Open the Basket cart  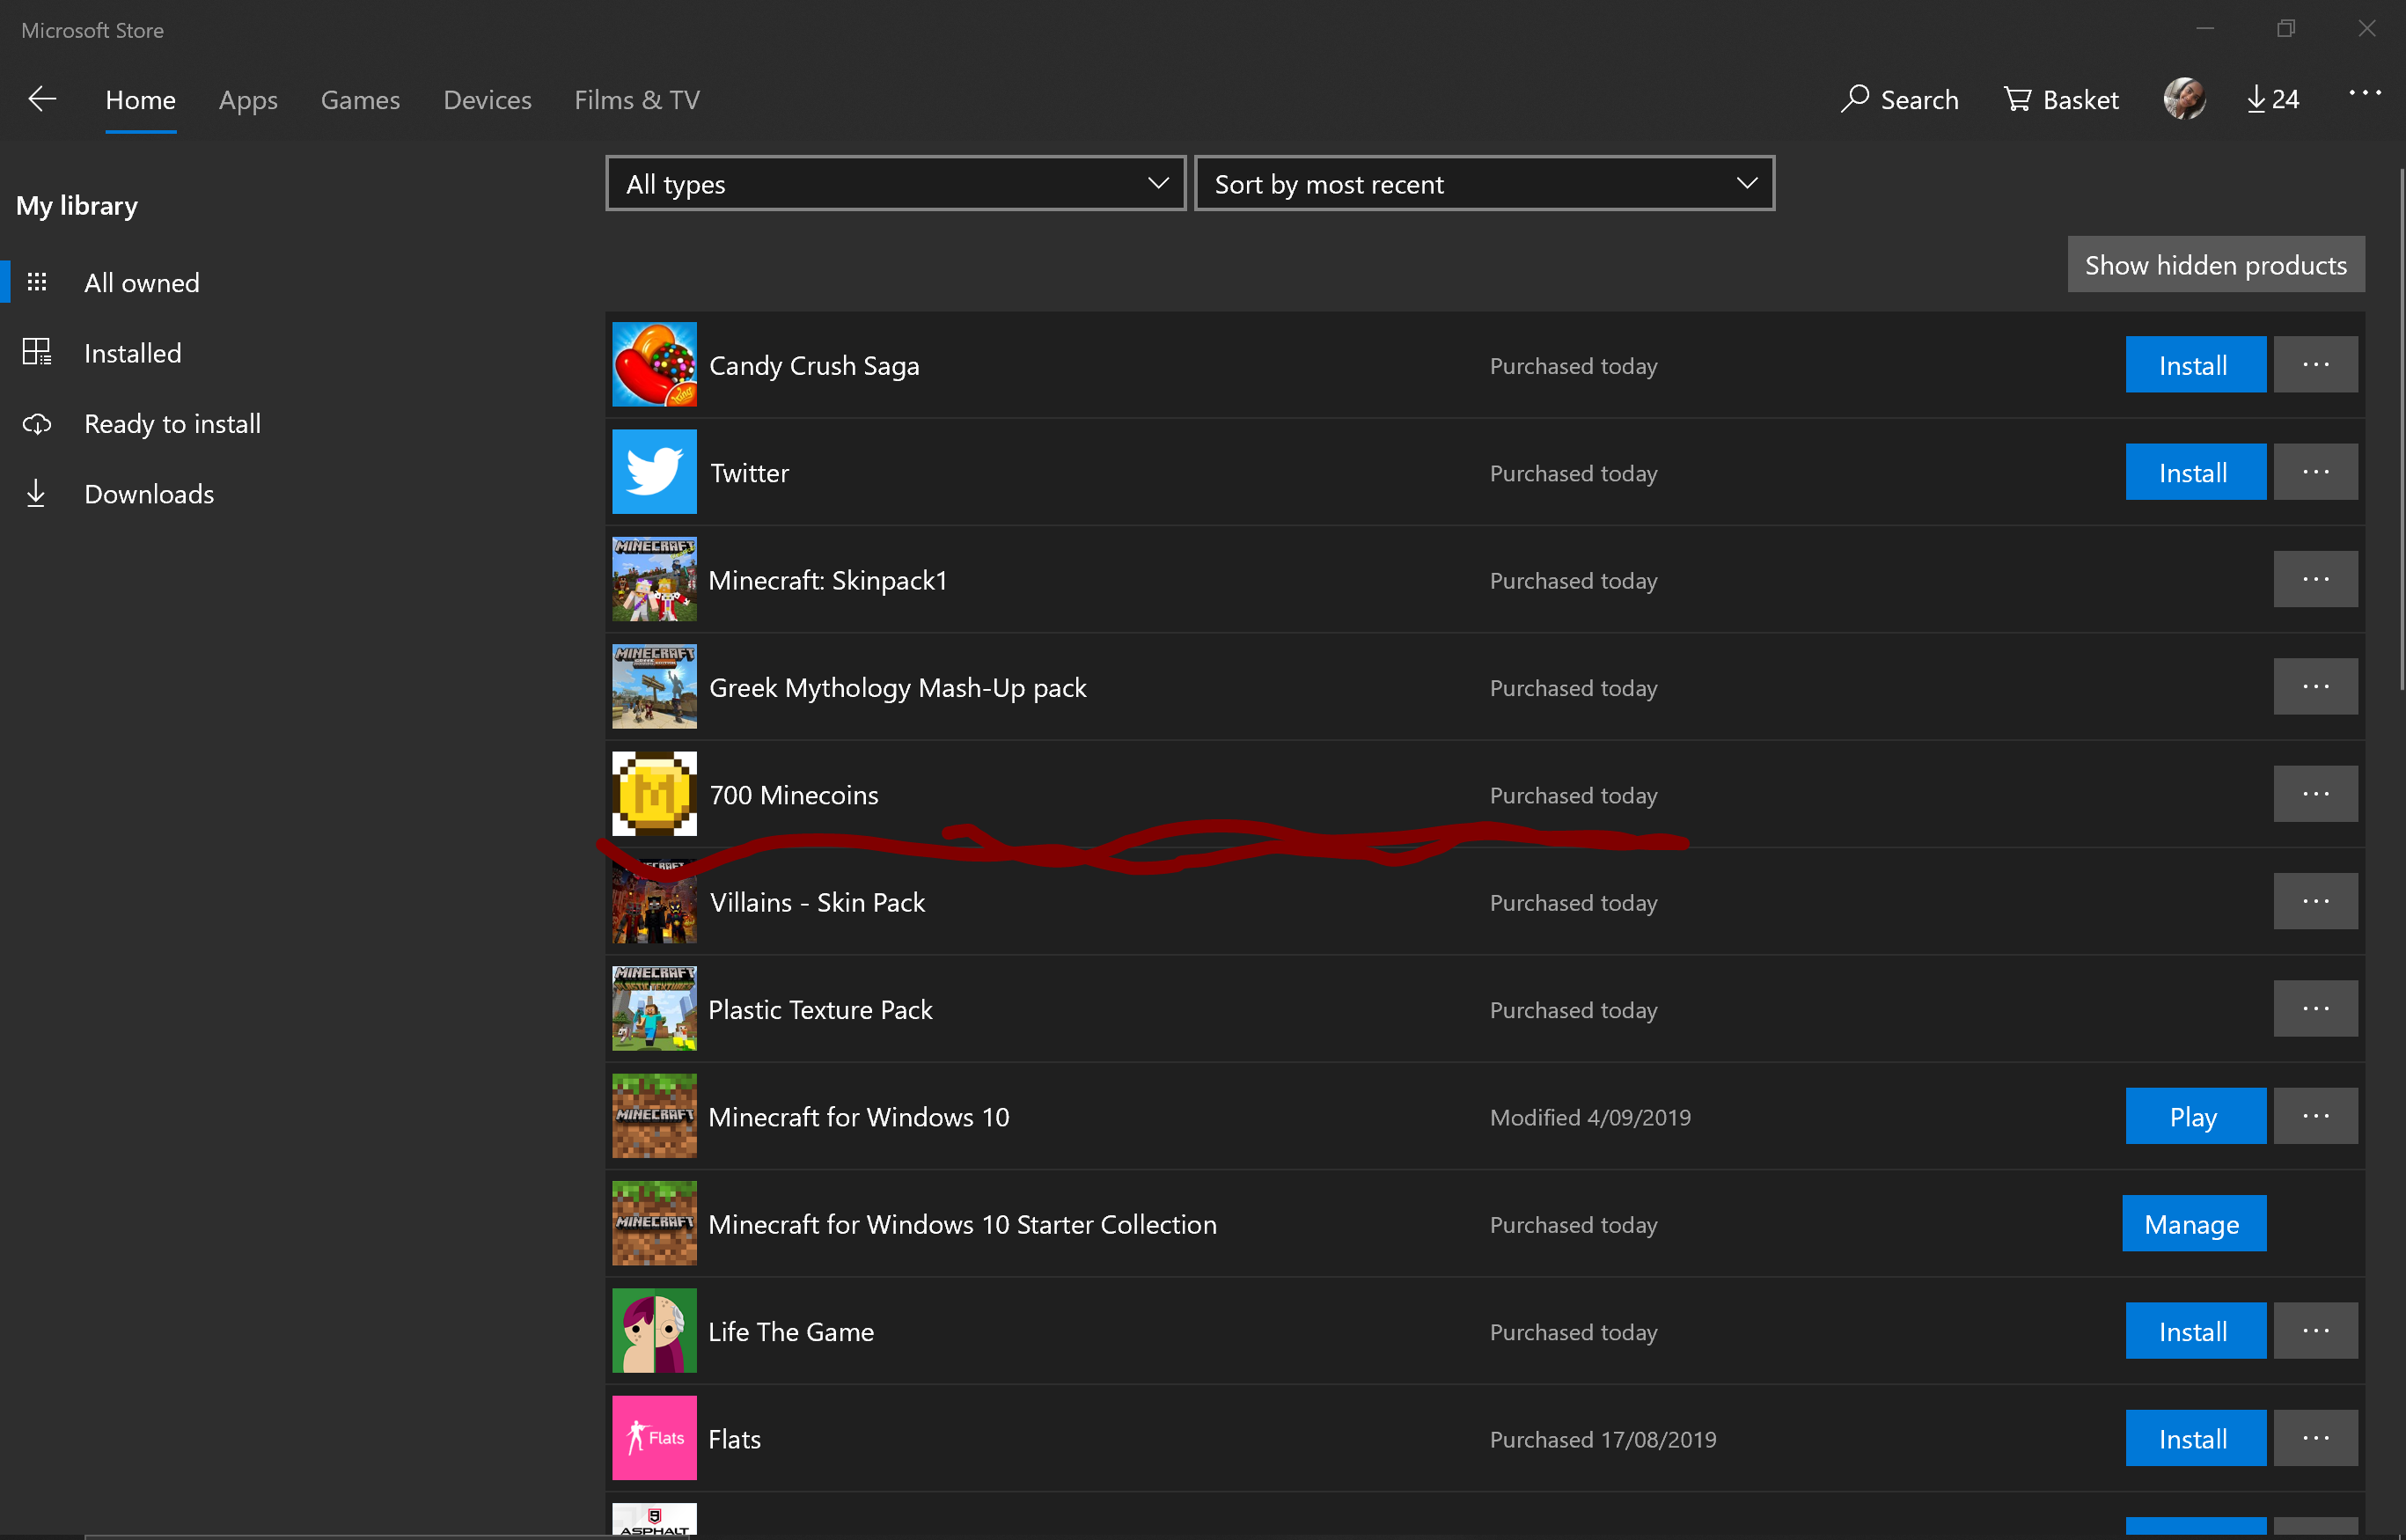coord(2061,99)
